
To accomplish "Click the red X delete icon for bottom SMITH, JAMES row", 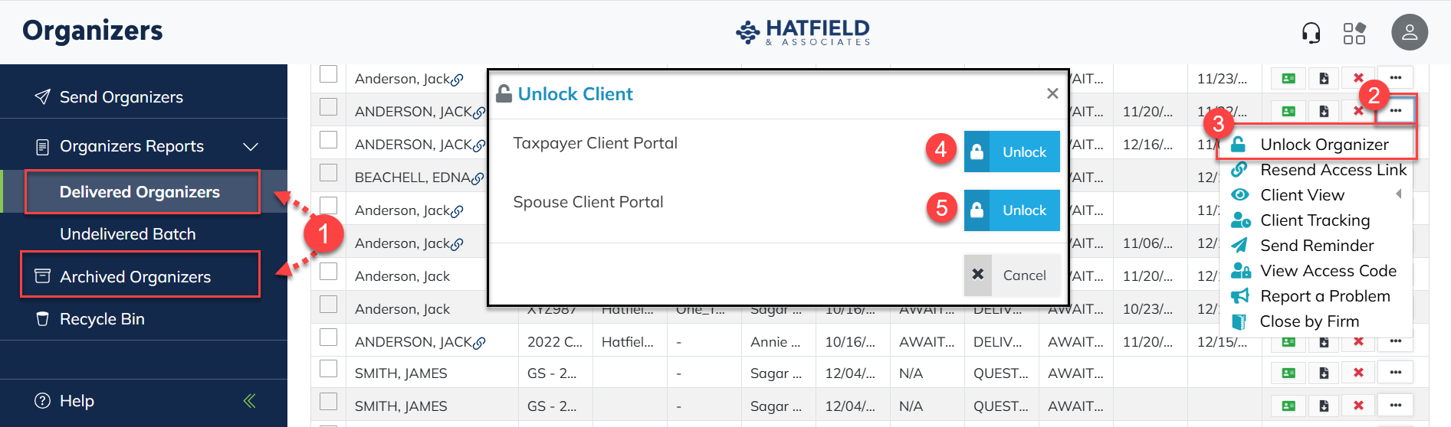I will pyautogui.click(x=1358, y=406).
